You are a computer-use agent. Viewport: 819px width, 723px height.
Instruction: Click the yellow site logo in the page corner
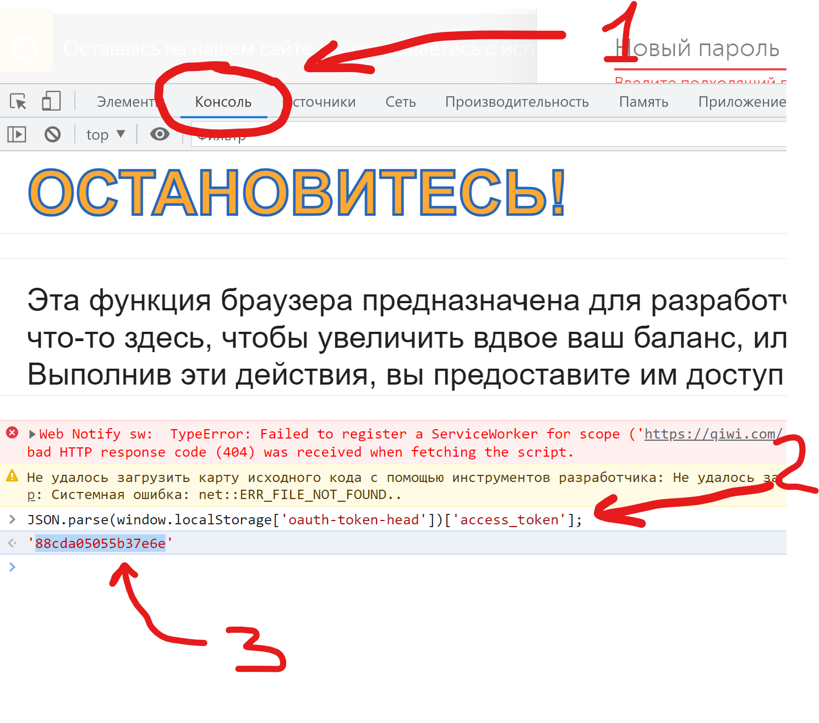coord(26,48)
